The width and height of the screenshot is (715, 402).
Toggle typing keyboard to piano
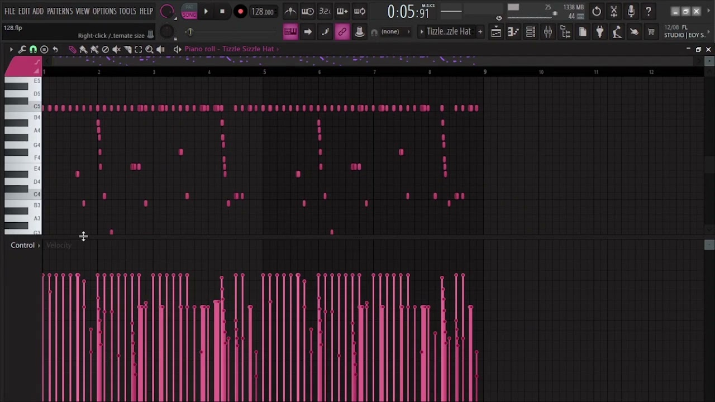click(290, 32)
